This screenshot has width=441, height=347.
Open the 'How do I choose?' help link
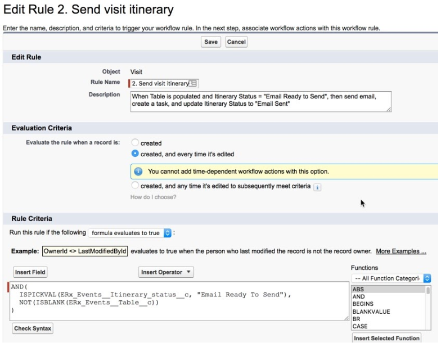coord(153,197)
